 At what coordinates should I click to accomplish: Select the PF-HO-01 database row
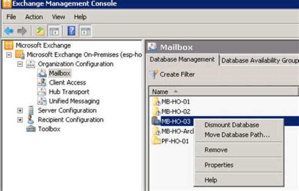click(x=174, y=141)
